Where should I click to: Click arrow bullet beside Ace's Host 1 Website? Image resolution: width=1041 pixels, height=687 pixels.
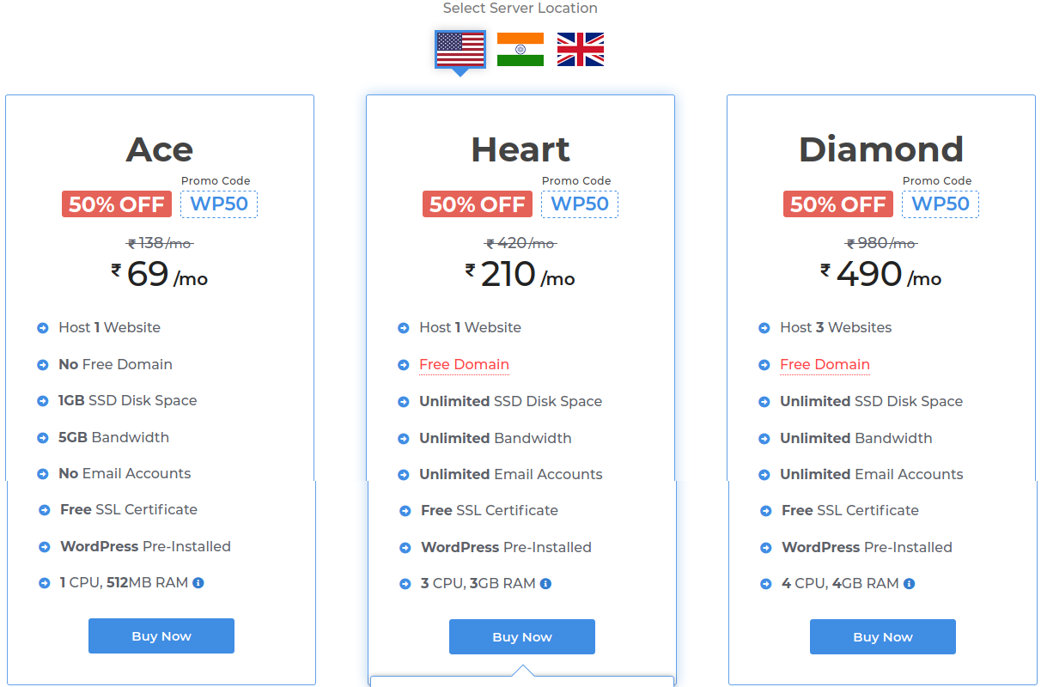point(43,328)
